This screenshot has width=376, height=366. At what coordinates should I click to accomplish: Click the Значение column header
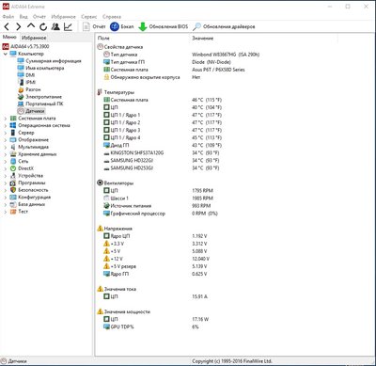tap(203, 39)
